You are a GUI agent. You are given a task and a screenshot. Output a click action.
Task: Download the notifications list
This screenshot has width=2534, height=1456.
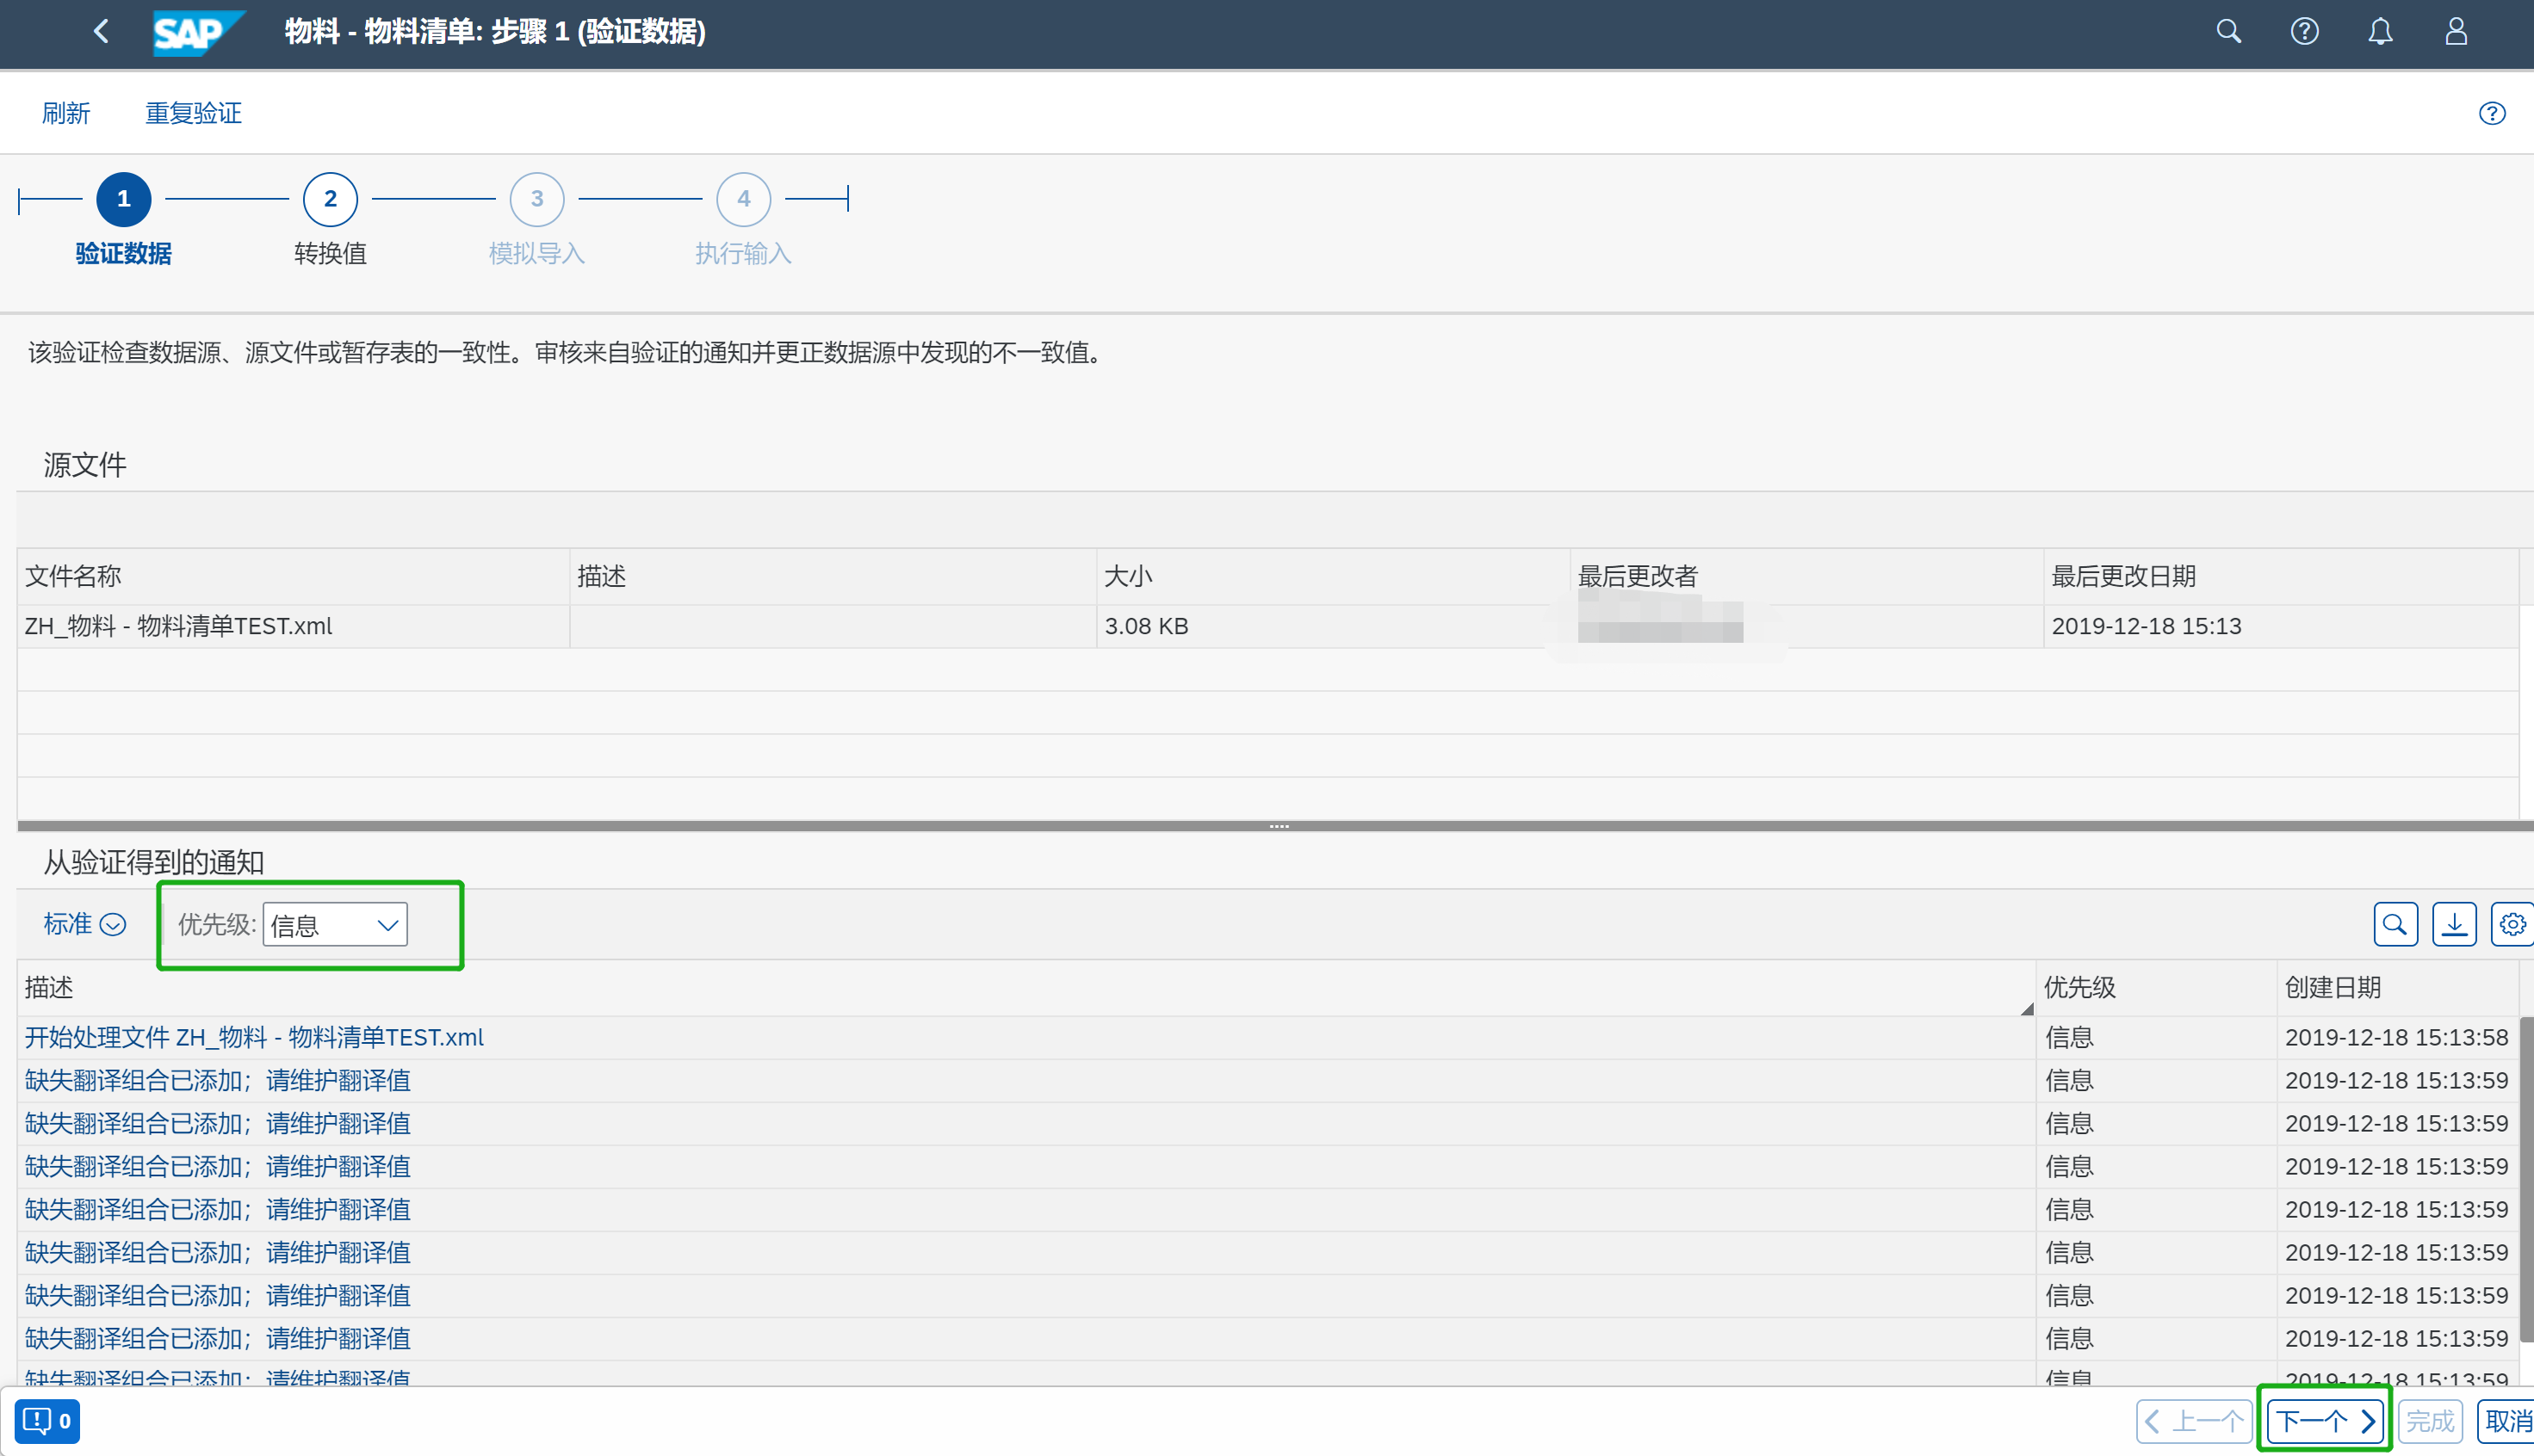2454,924
